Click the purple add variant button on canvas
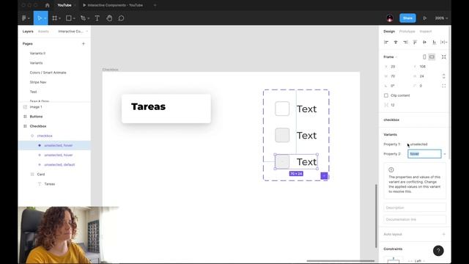Screen dimensions: 469x264 point(324,176)
